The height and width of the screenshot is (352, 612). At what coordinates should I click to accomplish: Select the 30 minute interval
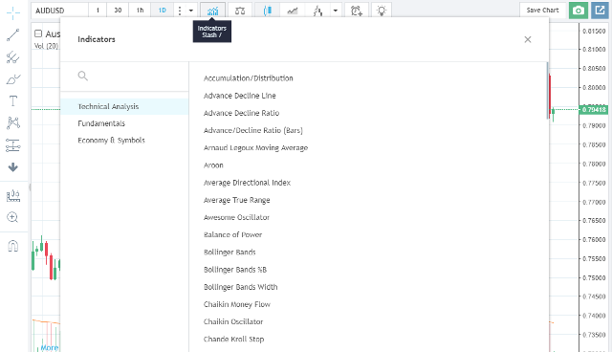click(118, 11)
